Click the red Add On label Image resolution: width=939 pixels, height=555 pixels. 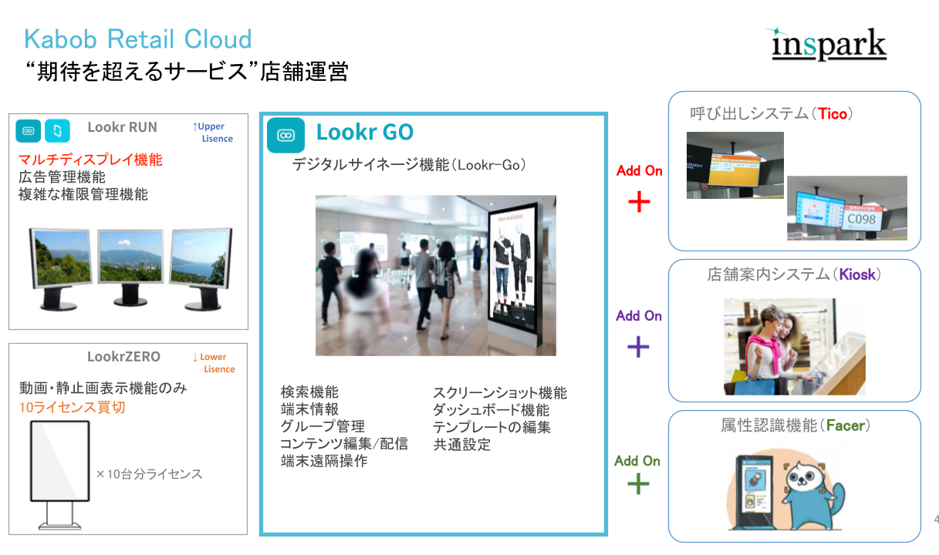[x=640, y=171]
